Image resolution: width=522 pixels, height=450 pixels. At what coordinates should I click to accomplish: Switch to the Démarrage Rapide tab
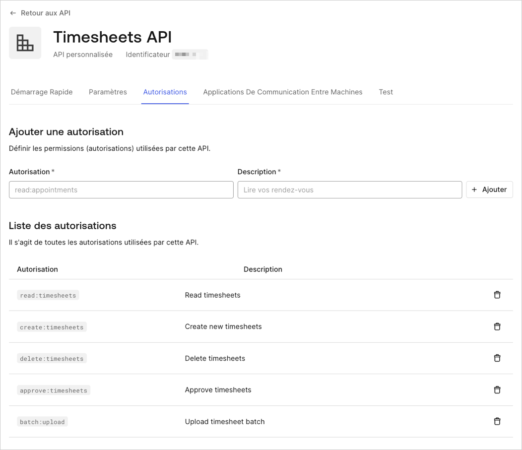[42, 92]
